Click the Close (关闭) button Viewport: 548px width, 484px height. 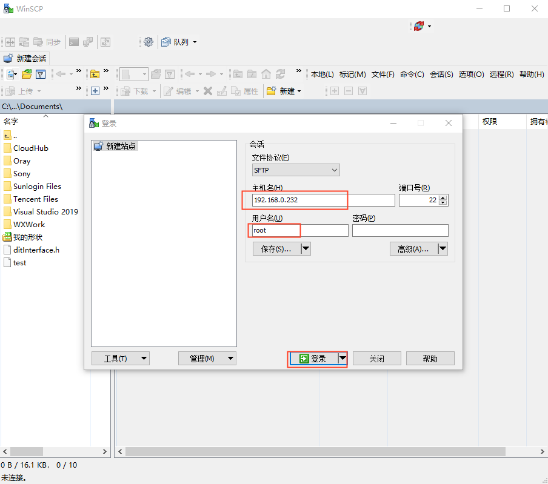(x=376, y=359)
